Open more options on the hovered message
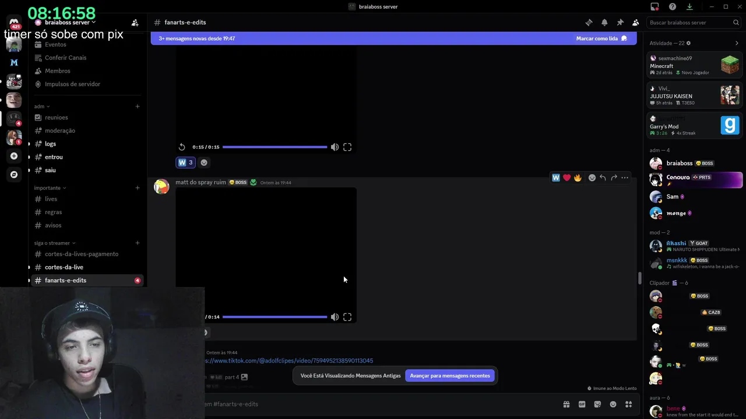Image resolution: width=746 pixels, height=419 pixels. pyautogui.click(x=625, y=177)
